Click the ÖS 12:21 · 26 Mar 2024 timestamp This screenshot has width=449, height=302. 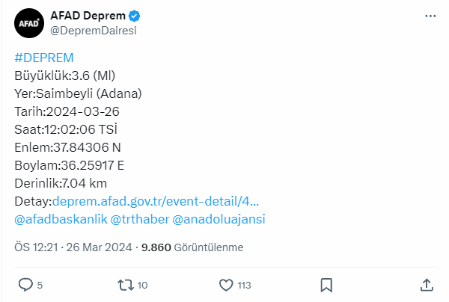[x=73, y=247]
